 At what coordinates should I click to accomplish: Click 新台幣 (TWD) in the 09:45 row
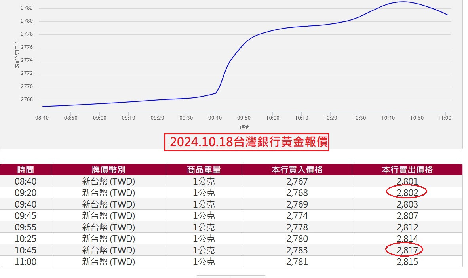click(x=108, y=215)
